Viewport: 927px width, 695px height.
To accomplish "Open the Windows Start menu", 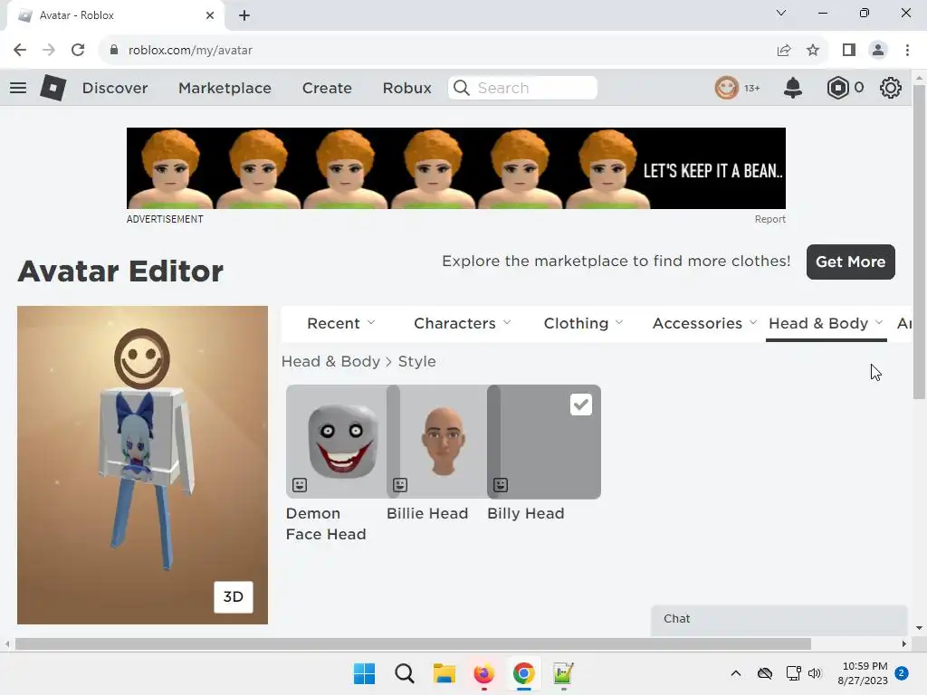I will pos(364,673).
